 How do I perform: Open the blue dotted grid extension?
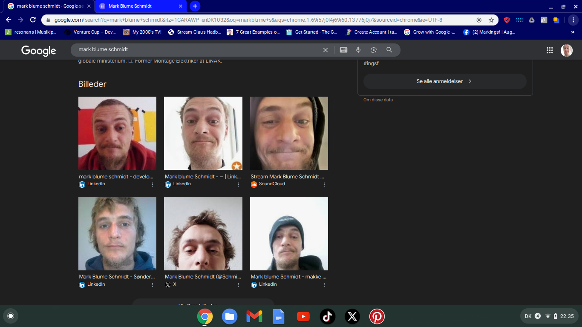coord(519,20)
